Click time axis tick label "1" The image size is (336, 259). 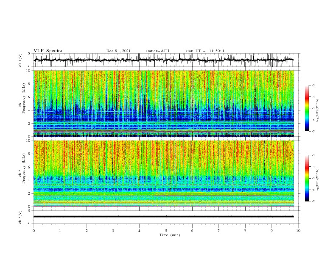(x=60, y=231)
